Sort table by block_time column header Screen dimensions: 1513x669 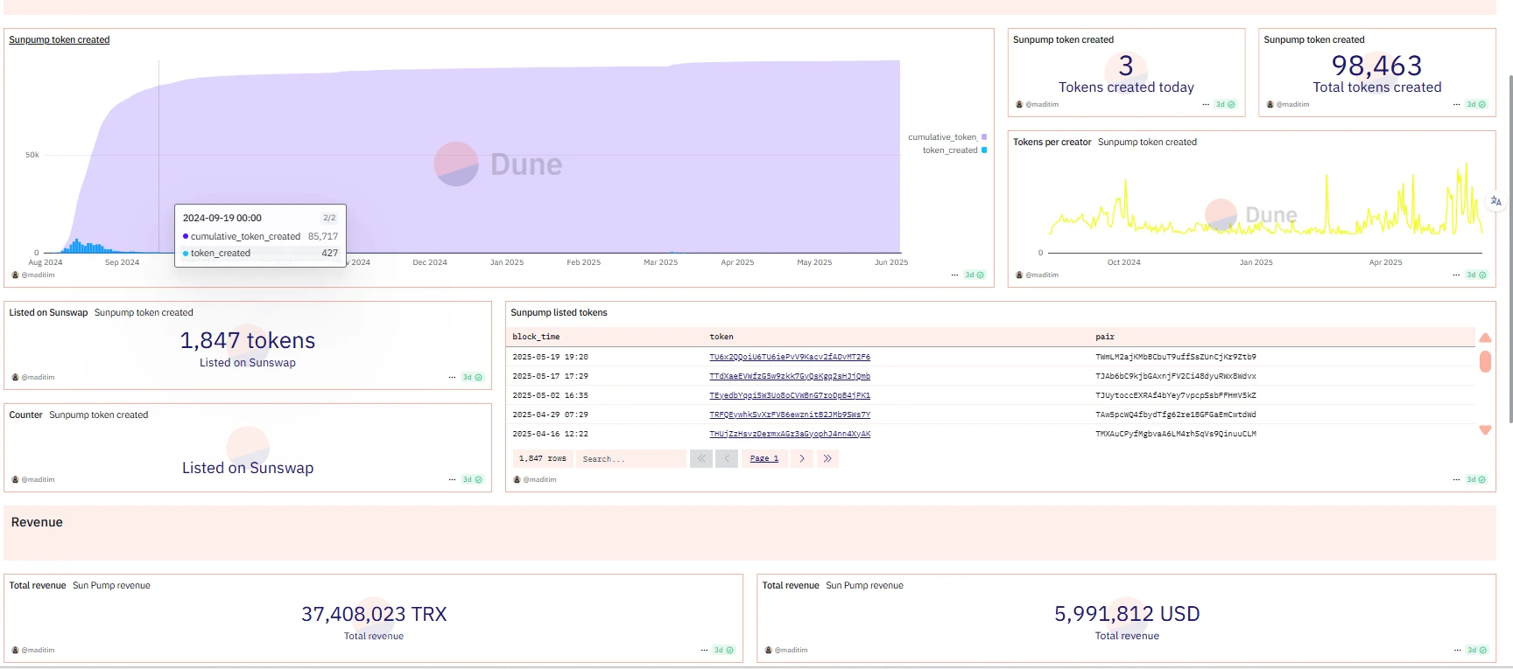[536, 337]
